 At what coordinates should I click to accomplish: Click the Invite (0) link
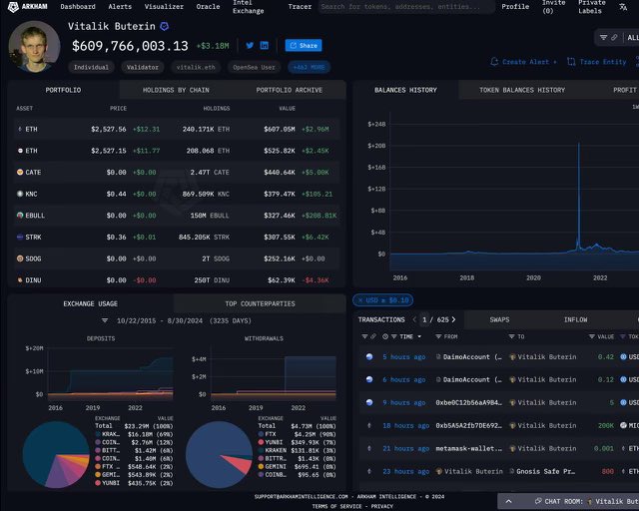point(553,7)
